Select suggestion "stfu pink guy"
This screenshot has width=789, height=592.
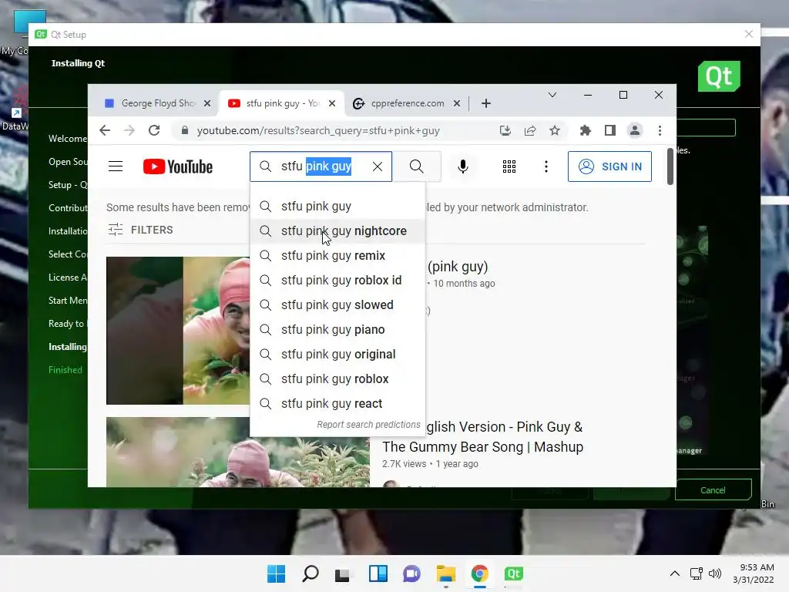[x=337, y=207]
